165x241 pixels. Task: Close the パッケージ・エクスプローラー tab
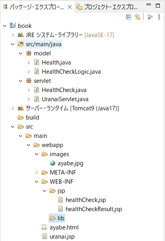[x=70, y=7]
